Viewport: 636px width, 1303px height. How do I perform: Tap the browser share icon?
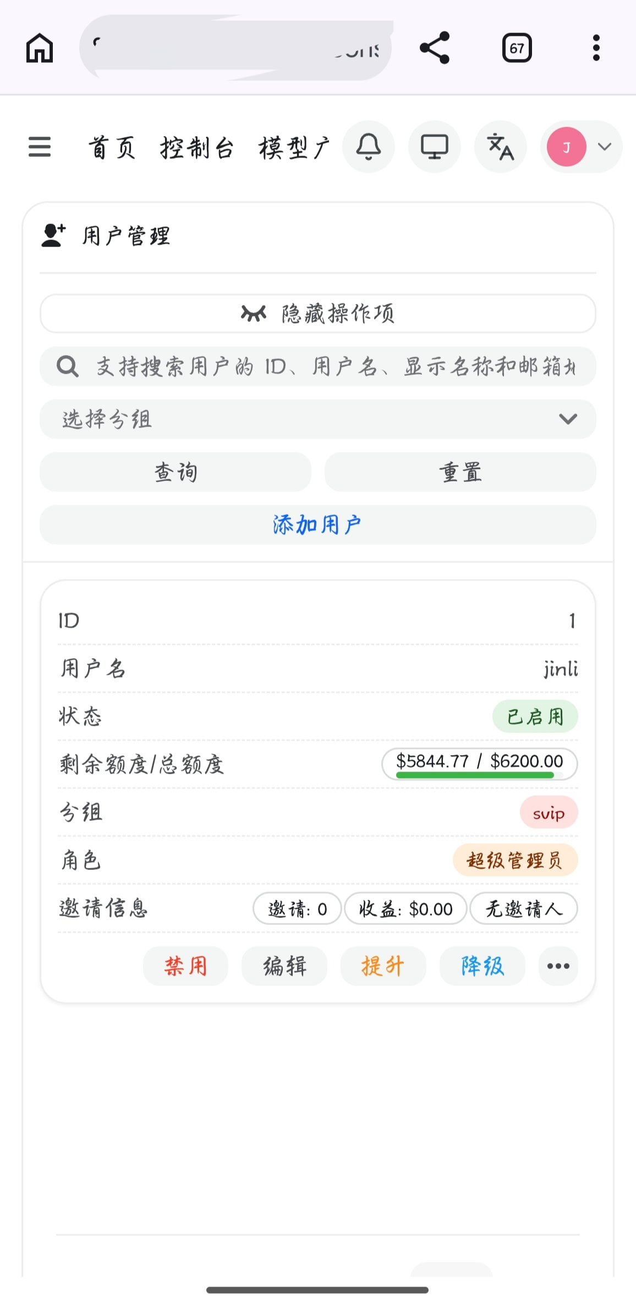click(x=434, y=48)
